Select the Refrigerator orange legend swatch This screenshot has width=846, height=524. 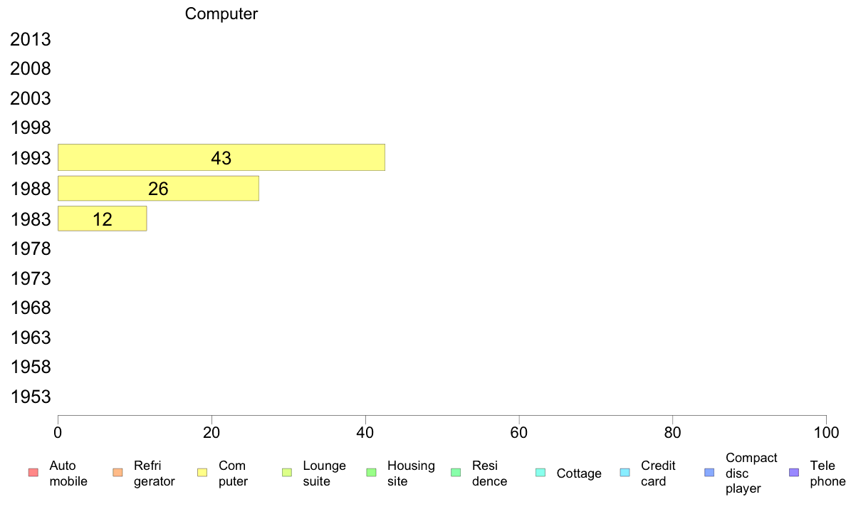117,473
